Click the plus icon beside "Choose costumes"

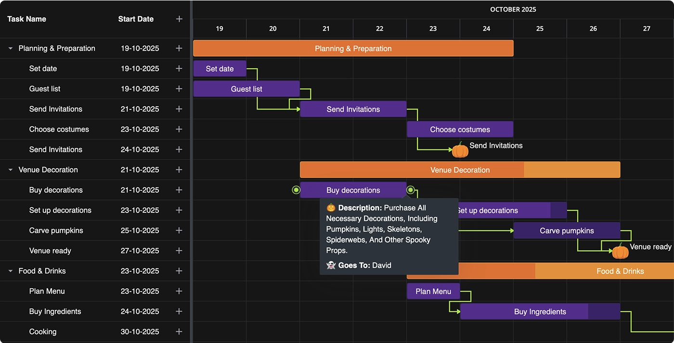point(179,129)
